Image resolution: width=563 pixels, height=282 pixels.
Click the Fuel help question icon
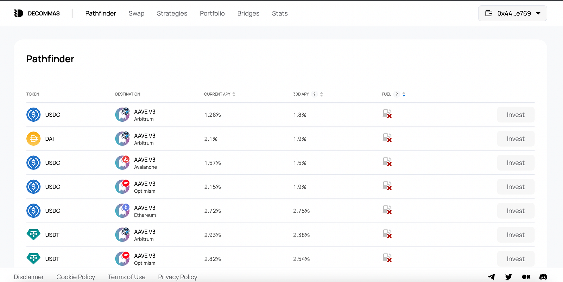tap(397, 94)
